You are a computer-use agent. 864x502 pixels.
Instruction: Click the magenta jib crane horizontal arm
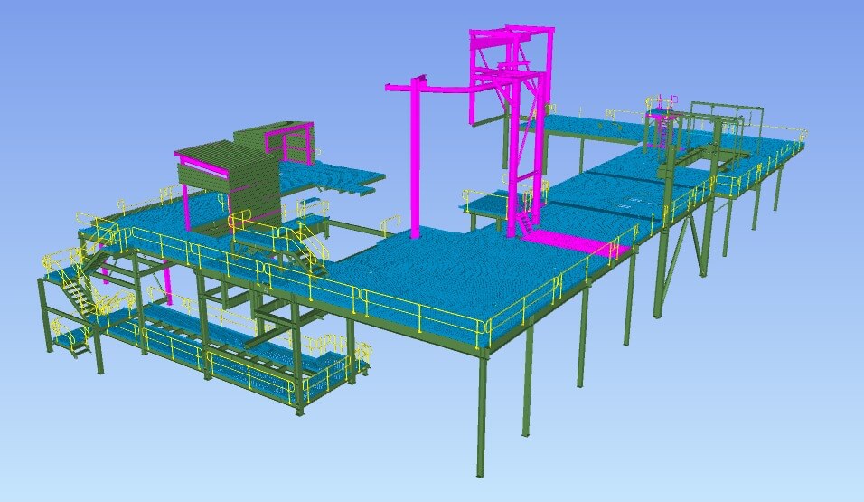[443, 90]
